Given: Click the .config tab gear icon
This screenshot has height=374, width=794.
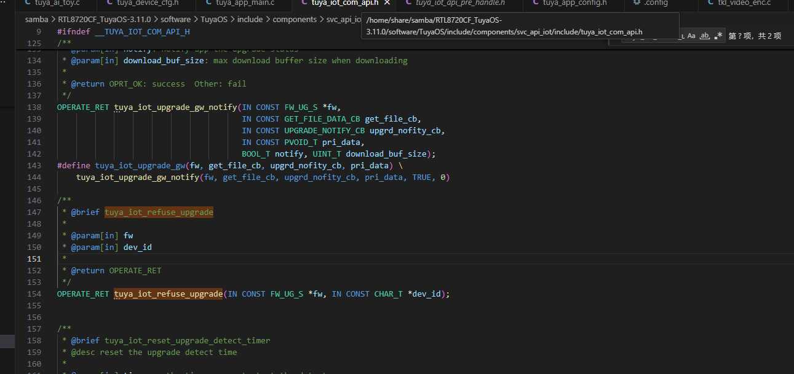Looking at the screenshot, I should (x=637, y=3).
